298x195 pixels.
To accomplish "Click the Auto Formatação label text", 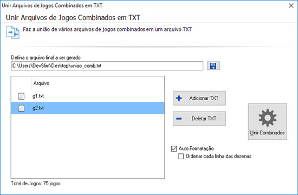I will 196,148.
